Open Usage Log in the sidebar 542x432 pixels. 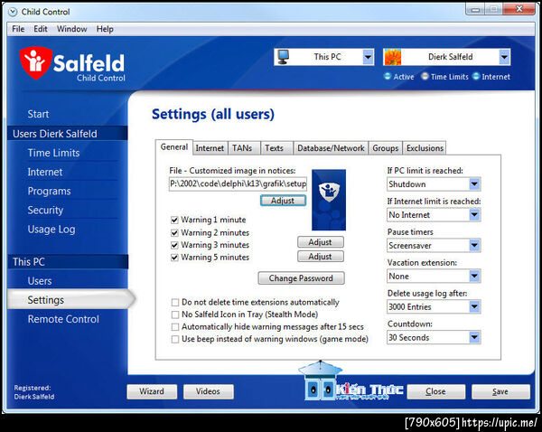tap(51, 230)
